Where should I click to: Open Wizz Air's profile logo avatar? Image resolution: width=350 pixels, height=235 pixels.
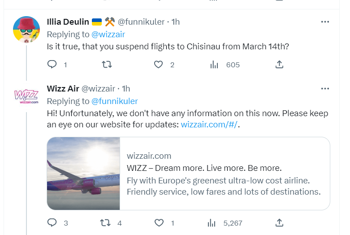[26, 96]
